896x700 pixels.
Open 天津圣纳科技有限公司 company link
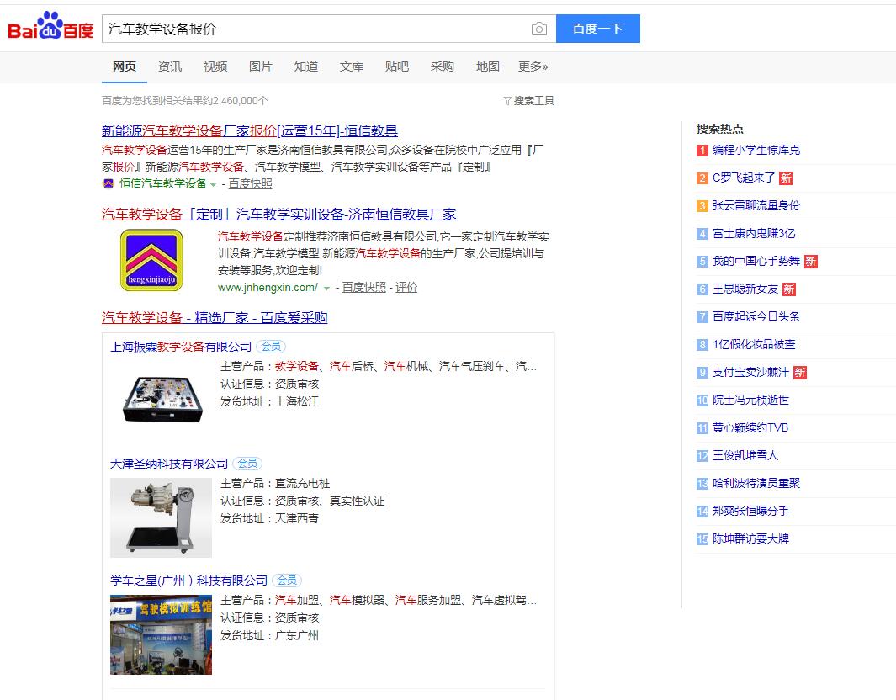click(x=169, y=464)
